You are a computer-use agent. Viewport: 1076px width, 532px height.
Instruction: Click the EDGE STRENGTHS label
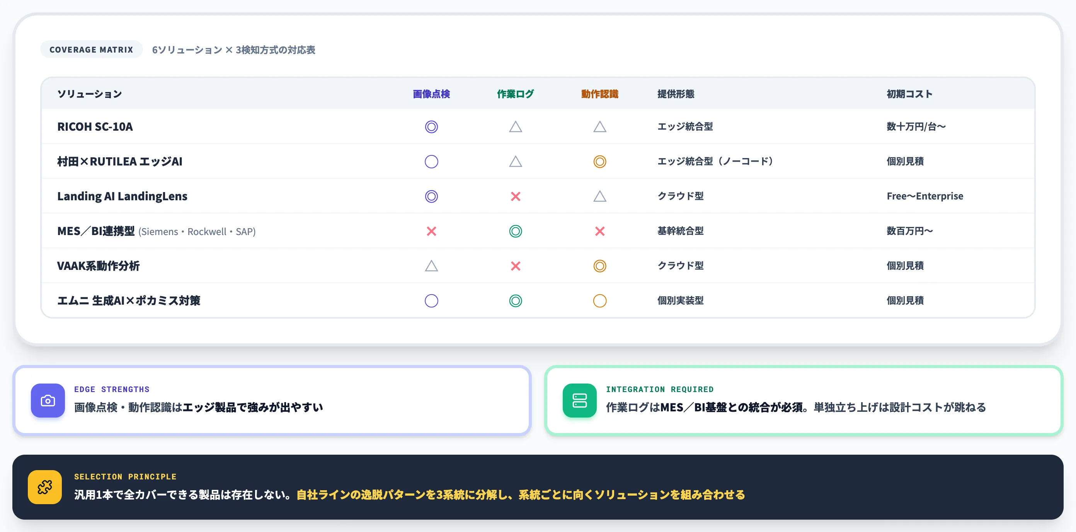click(x=112, y=389)
